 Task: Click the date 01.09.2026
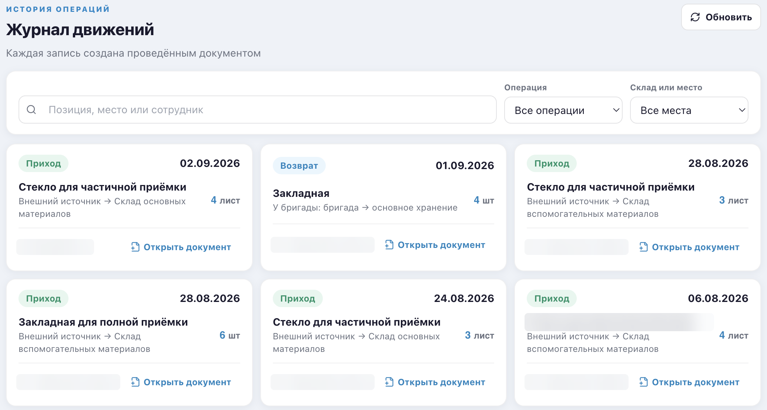click(465, 166)
